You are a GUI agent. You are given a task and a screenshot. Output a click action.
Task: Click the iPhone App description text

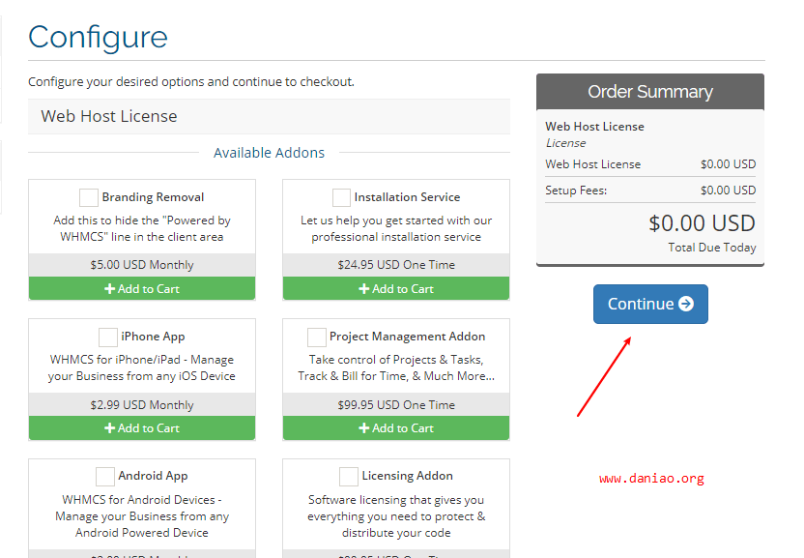(x=142, y=368)
